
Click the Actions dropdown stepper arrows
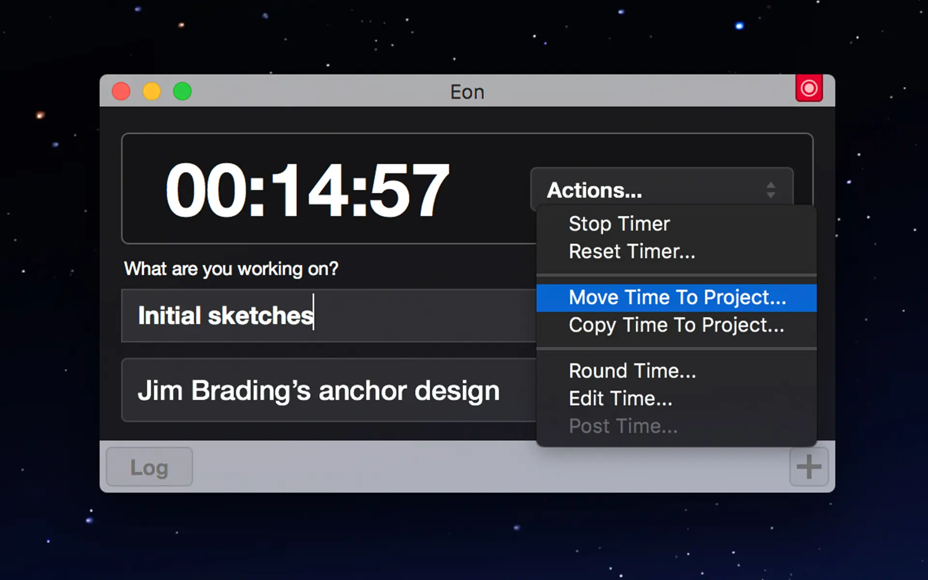[x=771, y=190]
